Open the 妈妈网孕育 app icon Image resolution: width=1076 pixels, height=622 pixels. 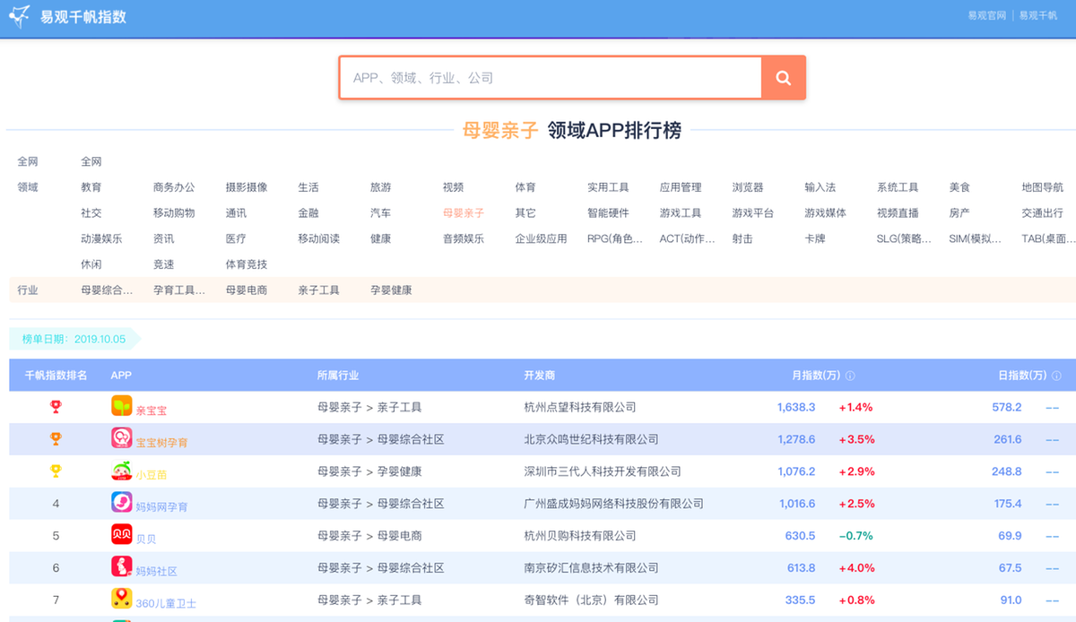[121, 503]
